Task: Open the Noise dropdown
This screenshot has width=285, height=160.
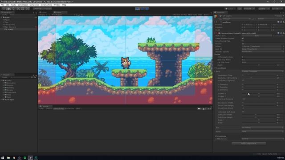Action: pyautogui.click(x=262, y=132)
